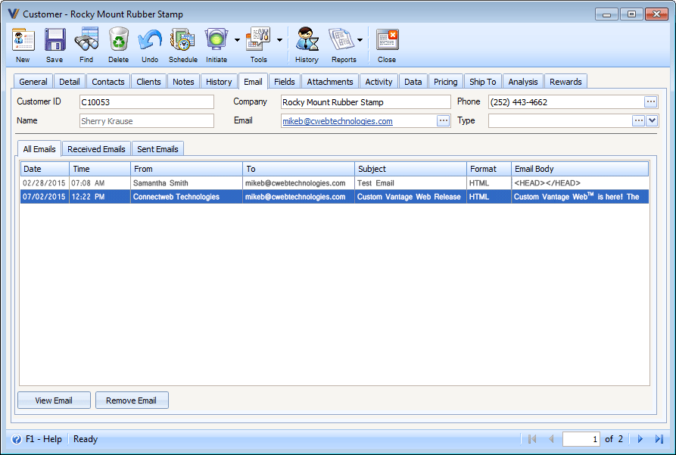Click the View Email button

pos(53,400)
